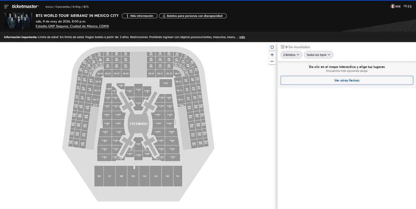This screenshot has height=209, width=416.
Task: Open Boletos para personas con discapacidad
Action: pyautogui.click(x=193, y=16)
